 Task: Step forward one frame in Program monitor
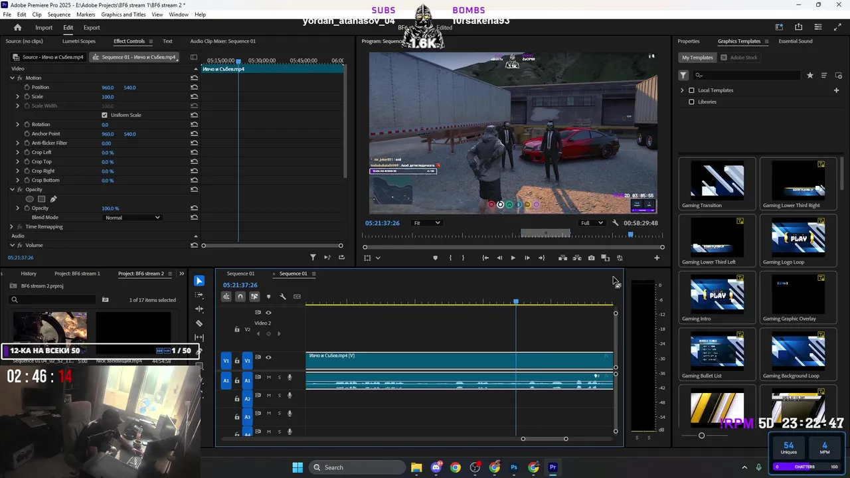coord(527,258)
